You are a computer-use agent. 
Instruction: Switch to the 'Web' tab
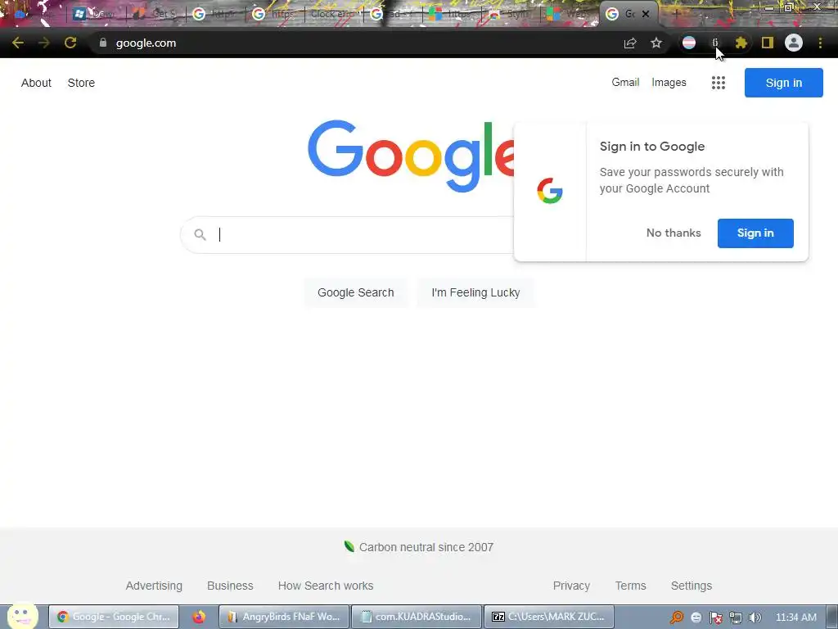[570, 14]
